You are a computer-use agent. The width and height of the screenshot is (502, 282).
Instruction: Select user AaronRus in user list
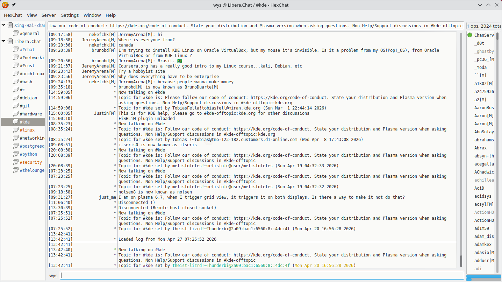point(484,108)
